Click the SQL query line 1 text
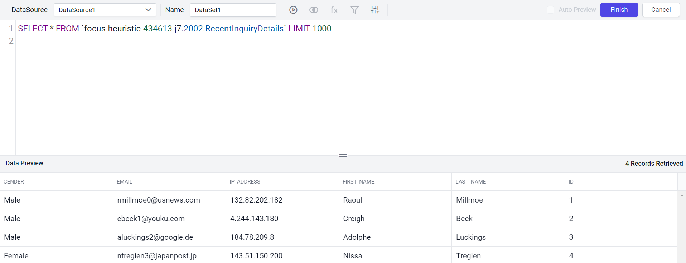686x263 pixels. click(175, 29)
